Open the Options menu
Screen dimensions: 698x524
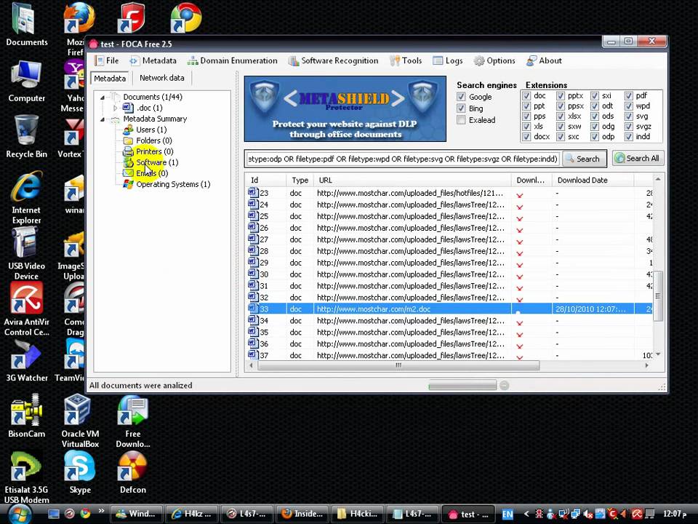click(x=494, y=60)
